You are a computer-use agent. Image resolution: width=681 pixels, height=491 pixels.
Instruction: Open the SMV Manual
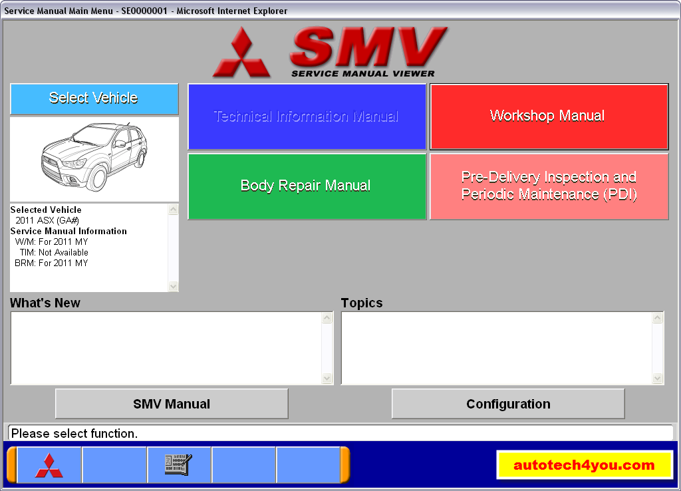[x=171, y=403]
